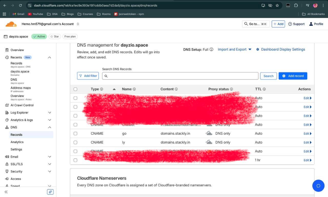
Task: Click the sidebar settings icon at bottom
Action: (x=50, y=192)
